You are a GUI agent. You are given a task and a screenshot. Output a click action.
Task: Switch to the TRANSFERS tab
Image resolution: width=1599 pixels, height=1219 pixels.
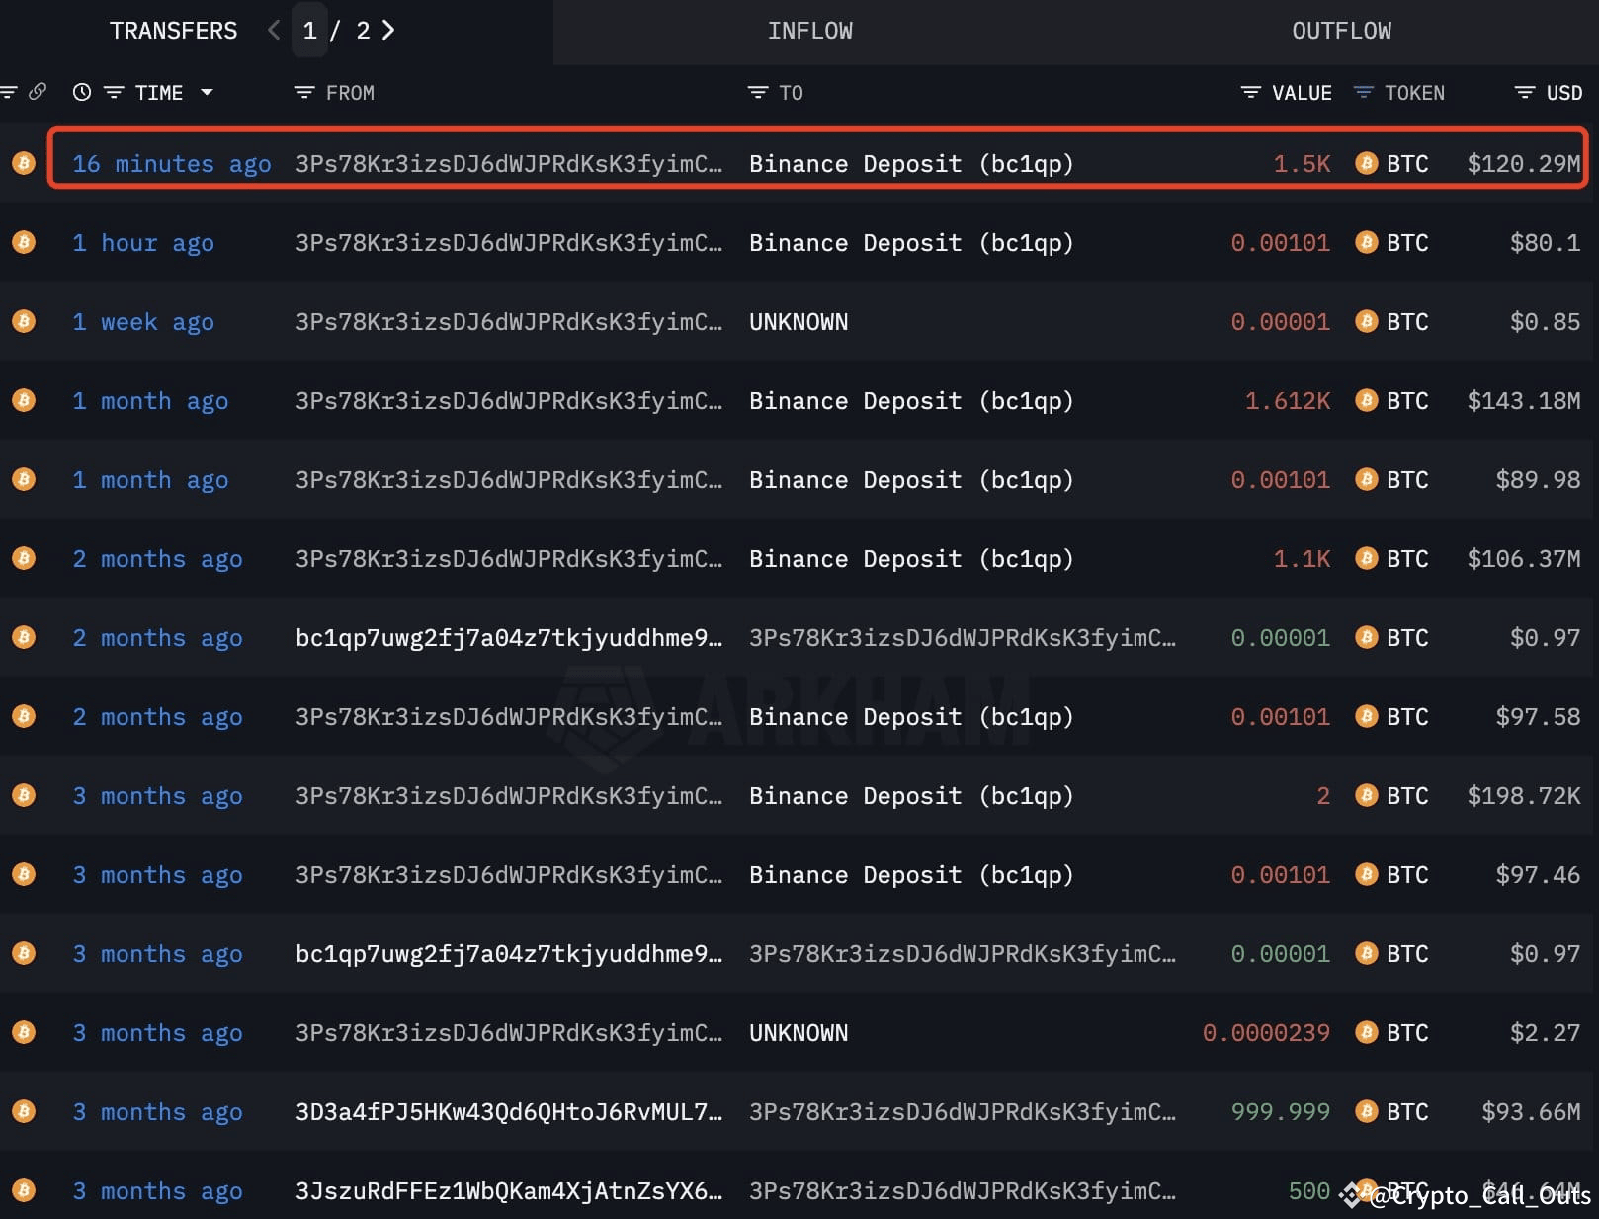pyautogui.click(x=174, y=31)
